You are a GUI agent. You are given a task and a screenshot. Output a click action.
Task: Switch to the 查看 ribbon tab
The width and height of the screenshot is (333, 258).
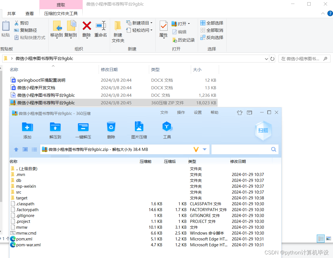(x=30, y=14)
